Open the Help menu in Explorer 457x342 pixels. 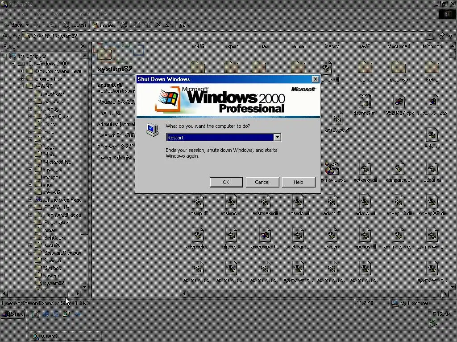click(x=101, y=14)
